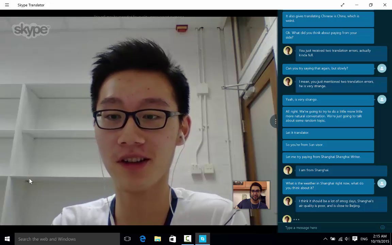Open the hamburger menu in Skype Translator
Screen dimensions: 392x245
click(x=7, y=5)
